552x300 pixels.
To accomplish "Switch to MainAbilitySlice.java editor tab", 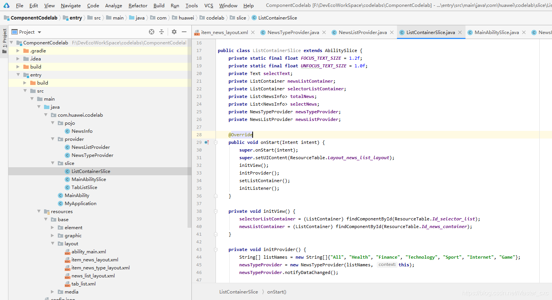I will click(x=496, y=33).
